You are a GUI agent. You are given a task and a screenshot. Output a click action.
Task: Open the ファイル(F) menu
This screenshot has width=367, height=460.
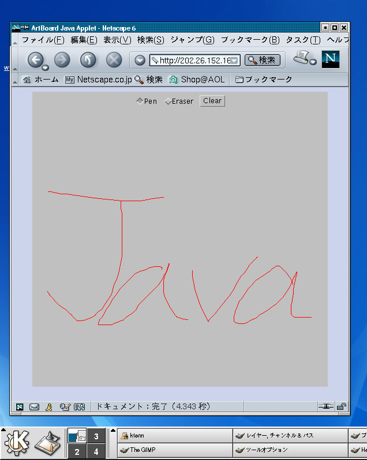[x=43, y=40]
